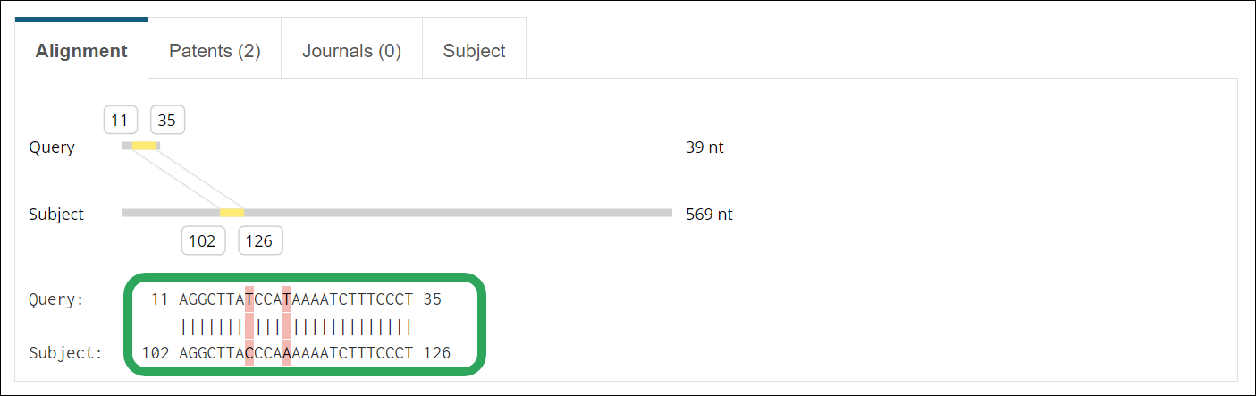This screenshot has height=396, width=1256.
Task: Click the query end position label 35
Action: (167, 119)
